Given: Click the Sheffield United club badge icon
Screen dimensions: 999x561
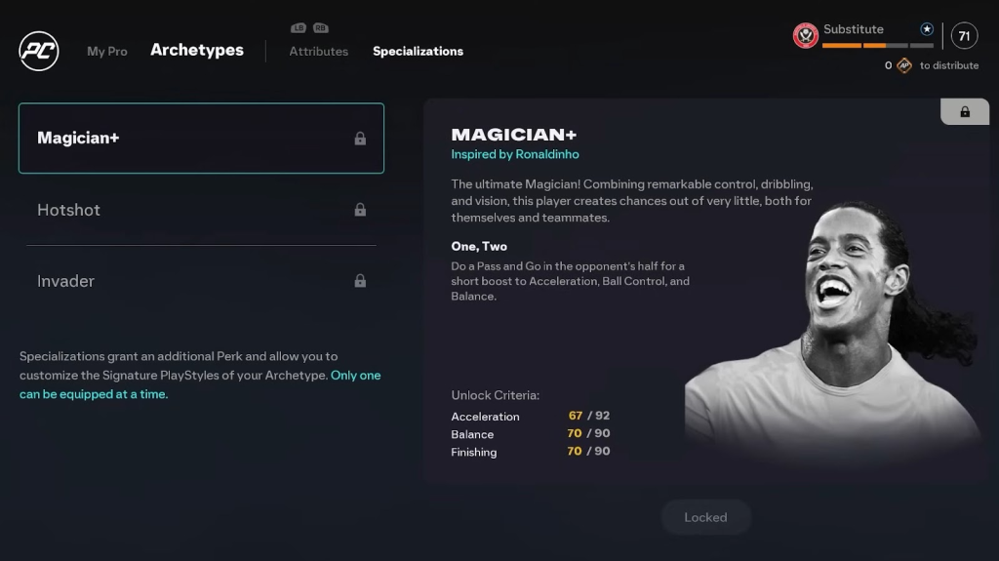Looking at the screenshot, I should 805,36.
